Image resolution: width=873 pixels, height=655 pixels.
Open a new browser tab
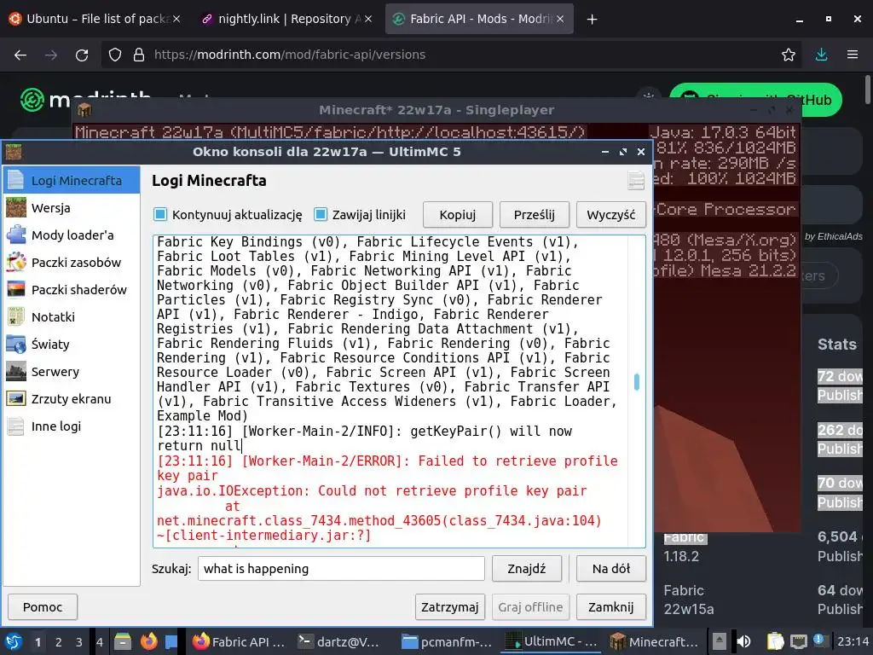pos(592,19)
